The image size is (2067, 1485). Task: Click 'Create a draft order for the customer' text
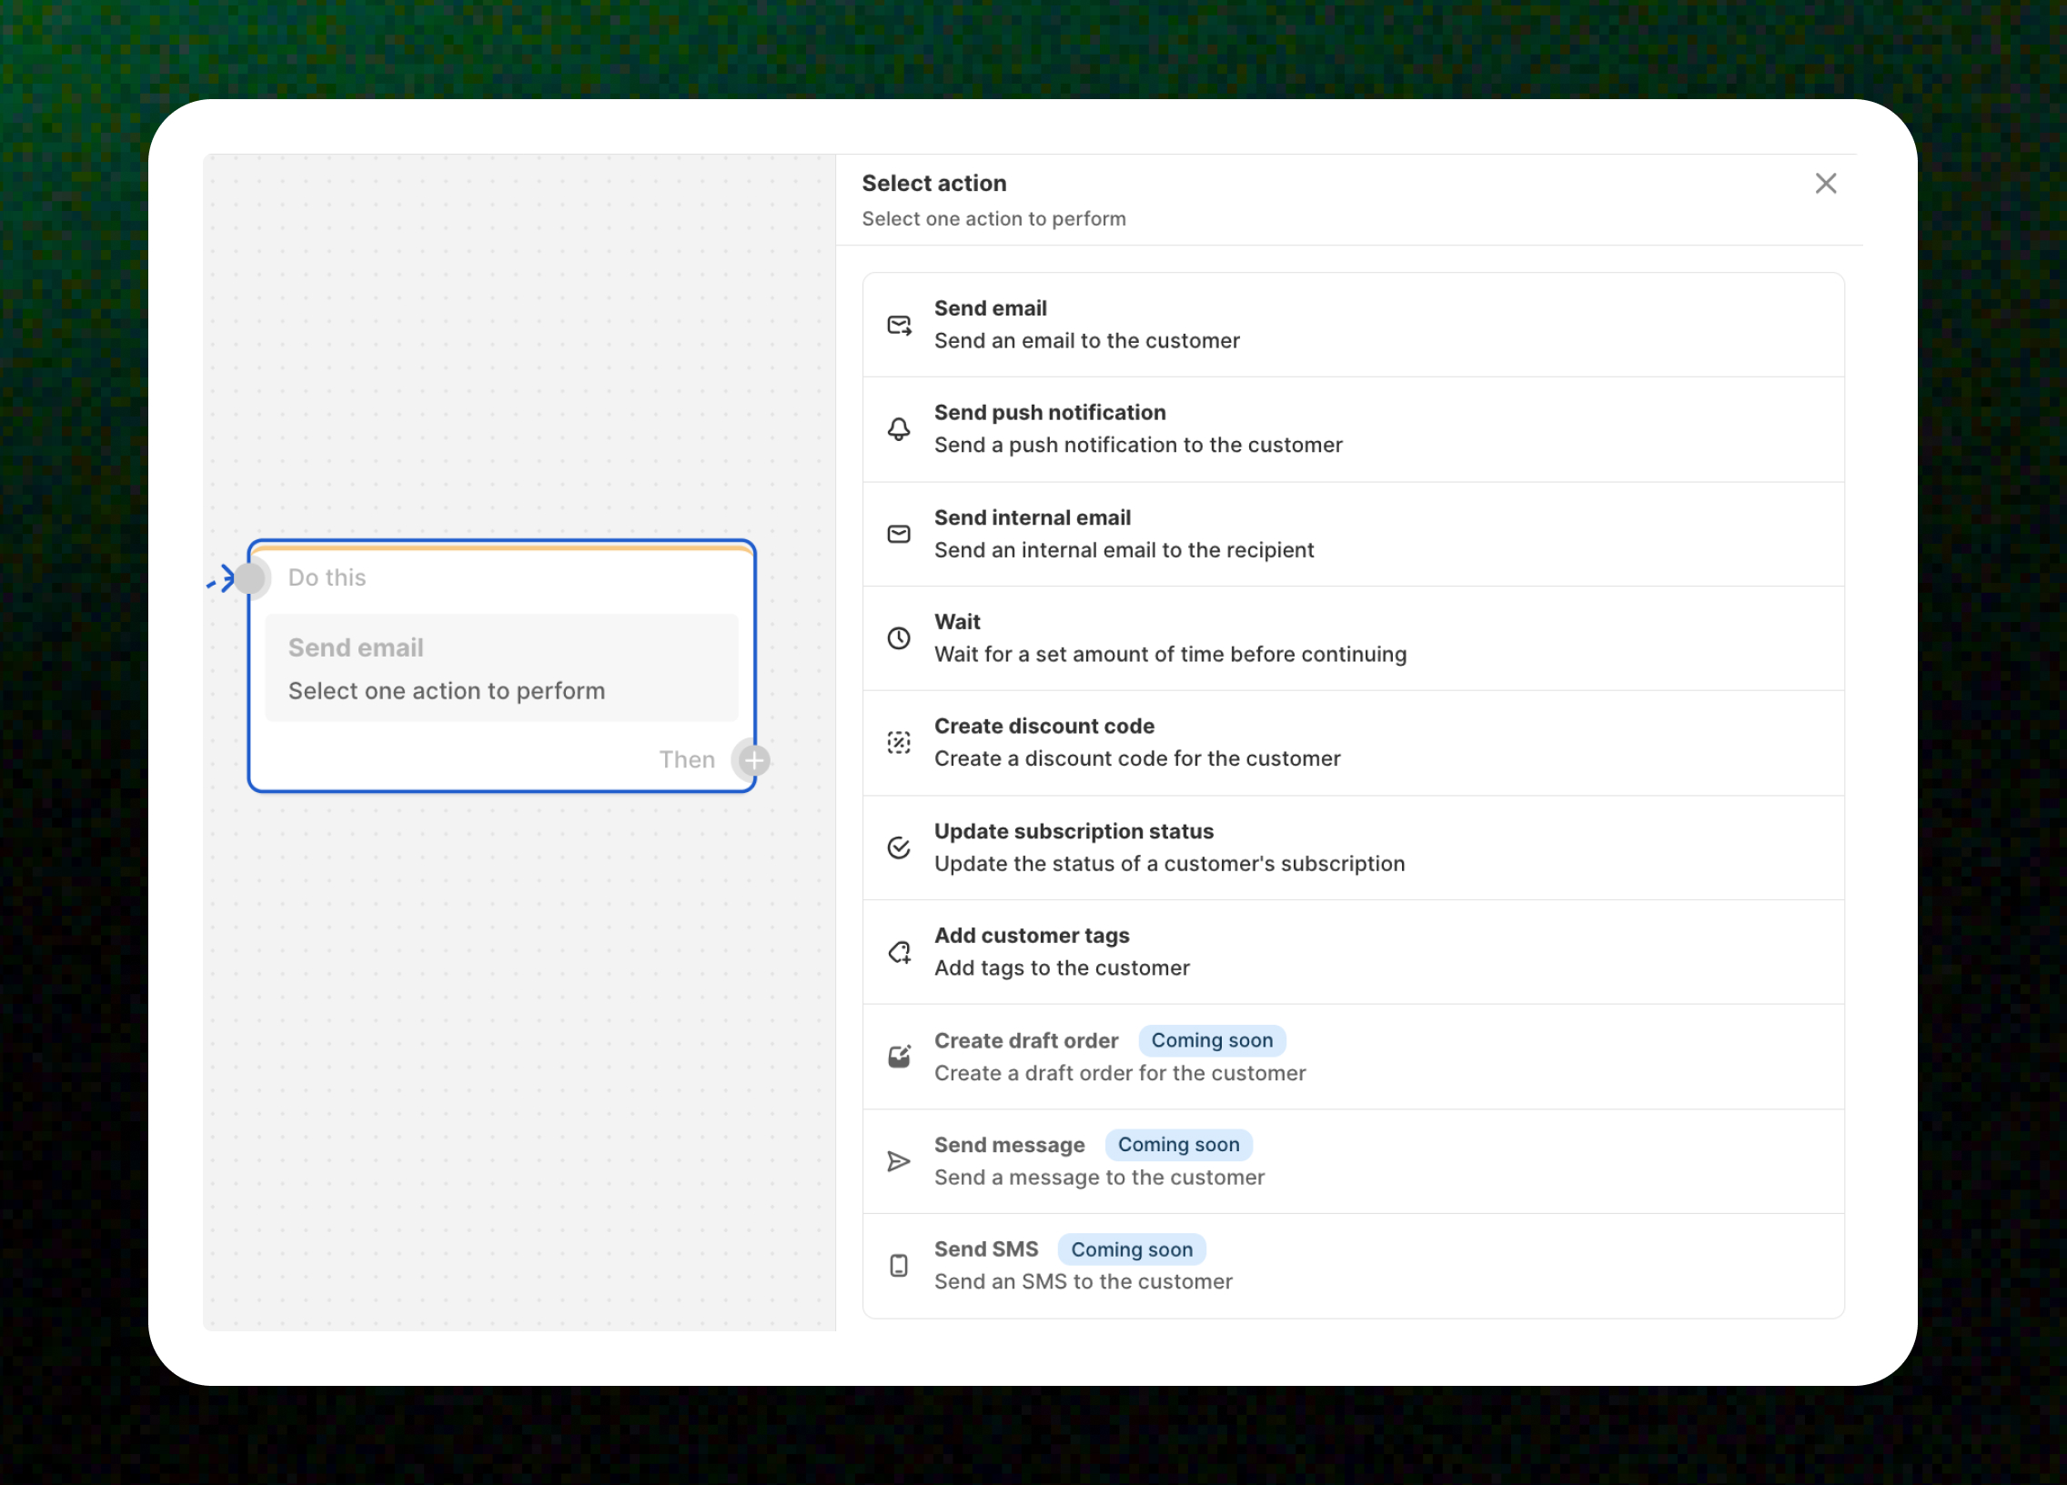[1119, 1073]
